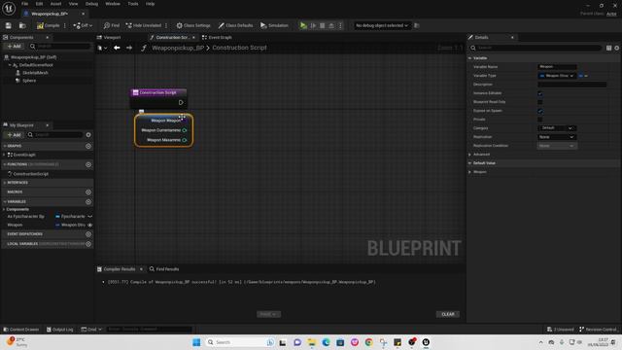622x350 pixels.
Task: Open Class Settings
Action: [193, 25]
